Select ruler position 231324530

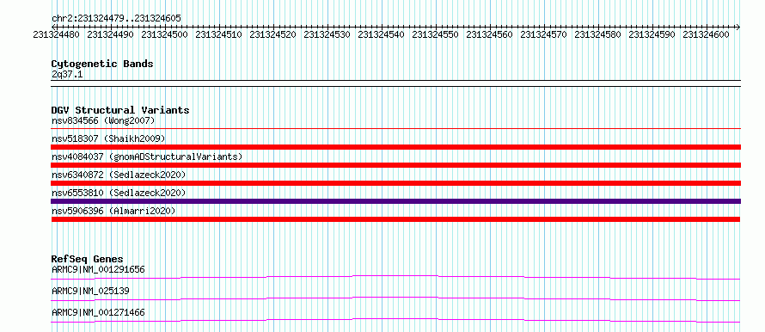(x=327, y=34)
